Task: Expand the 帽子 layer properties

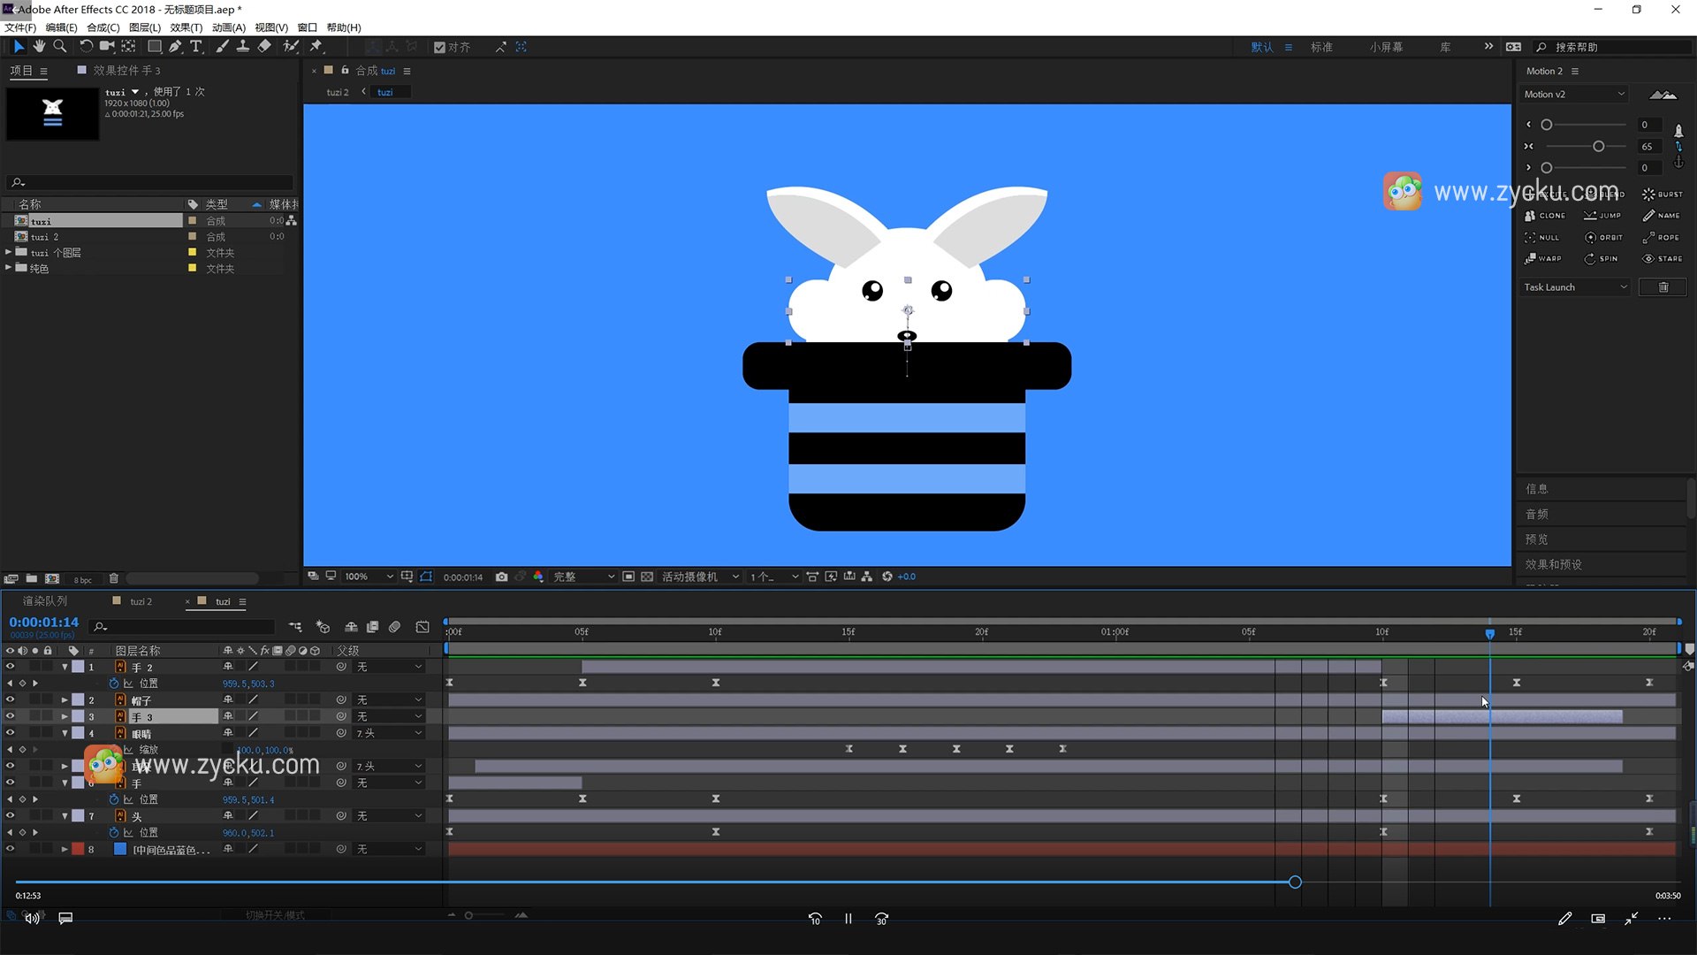Action: pos(65,699)
